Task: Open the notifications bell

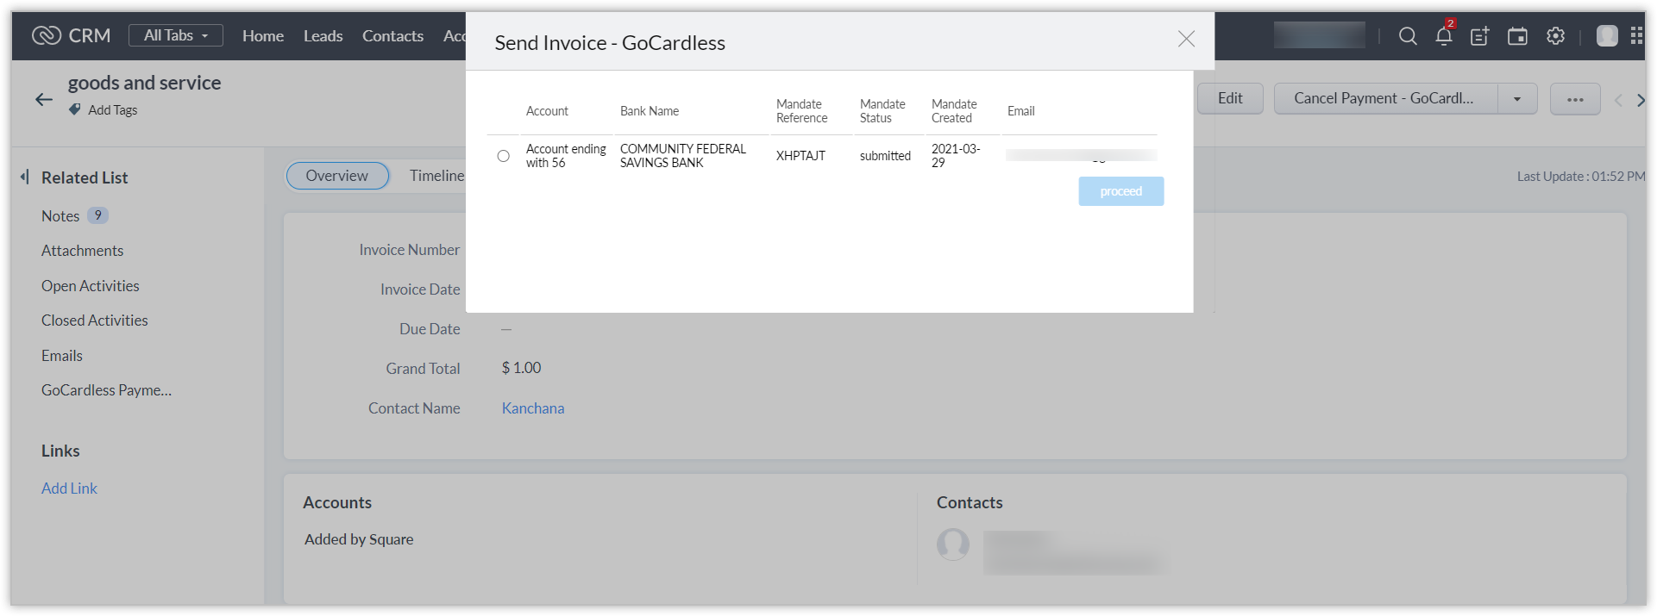Action: pyautogui.click(x=1444, y=36)
